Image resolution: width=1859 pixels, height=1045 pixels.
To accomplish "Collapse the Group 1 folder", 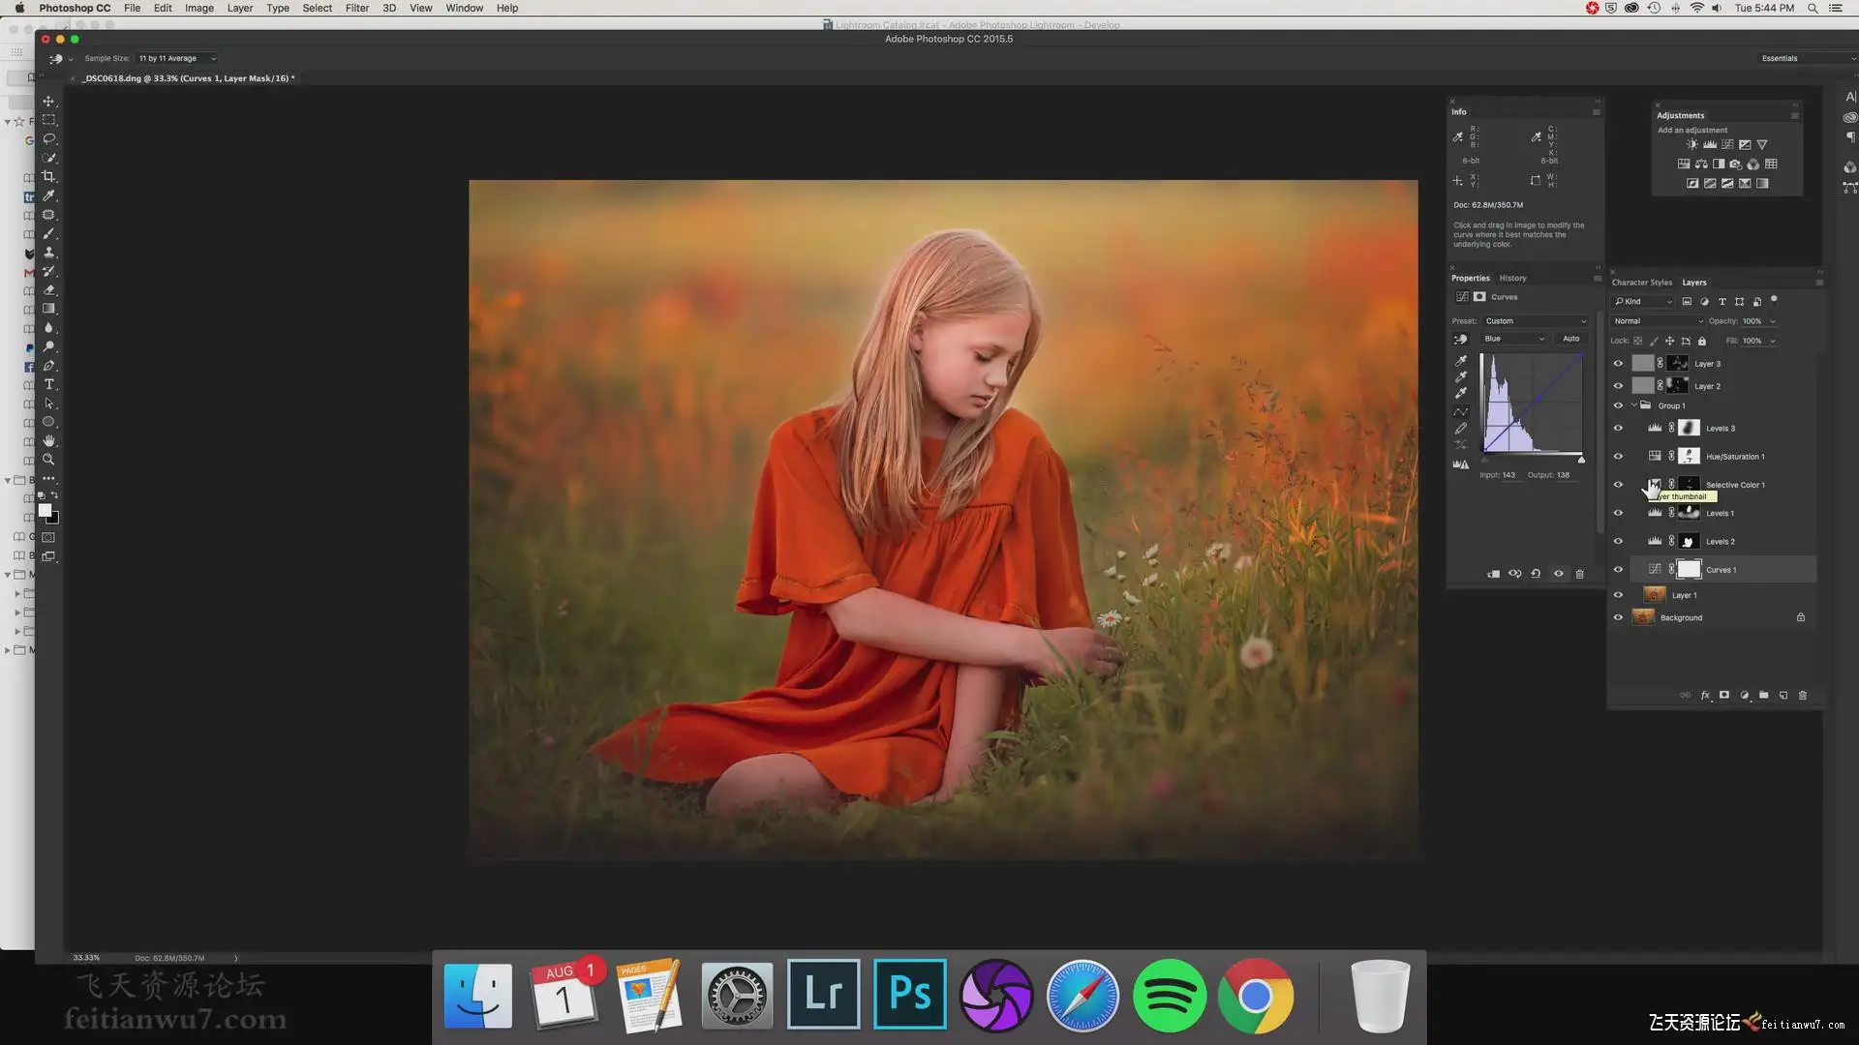I will coord(1634,405).
